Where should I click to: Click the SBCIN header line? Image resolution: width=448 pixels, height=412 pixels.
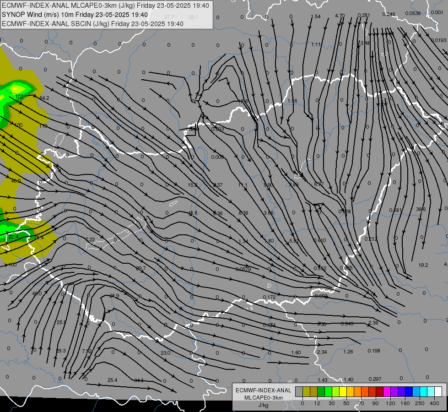tap(92, 24)
